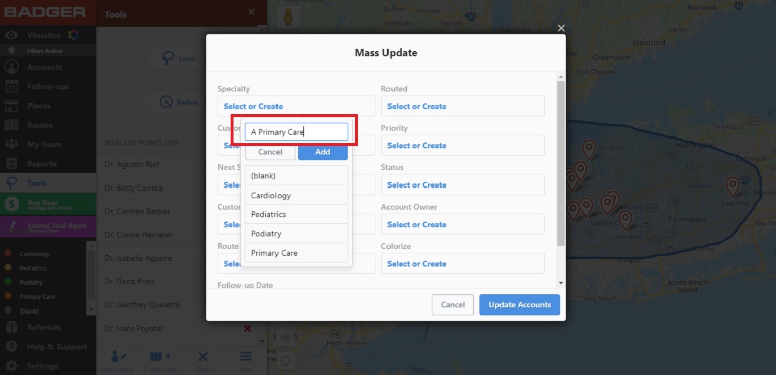Open Reports in the sidebar

pos(48,164)
